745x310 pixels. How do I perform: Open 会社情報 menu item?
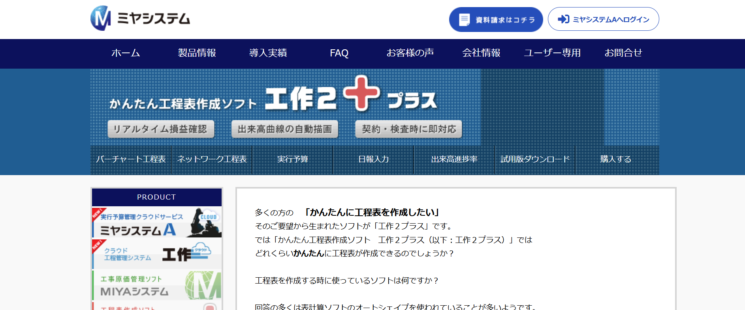[x=481, y=53]
